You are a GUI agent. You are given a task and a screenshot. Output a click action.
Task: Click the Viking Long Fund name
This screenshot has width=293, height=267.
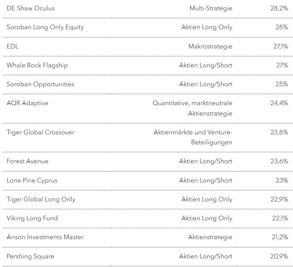[32, 218]
